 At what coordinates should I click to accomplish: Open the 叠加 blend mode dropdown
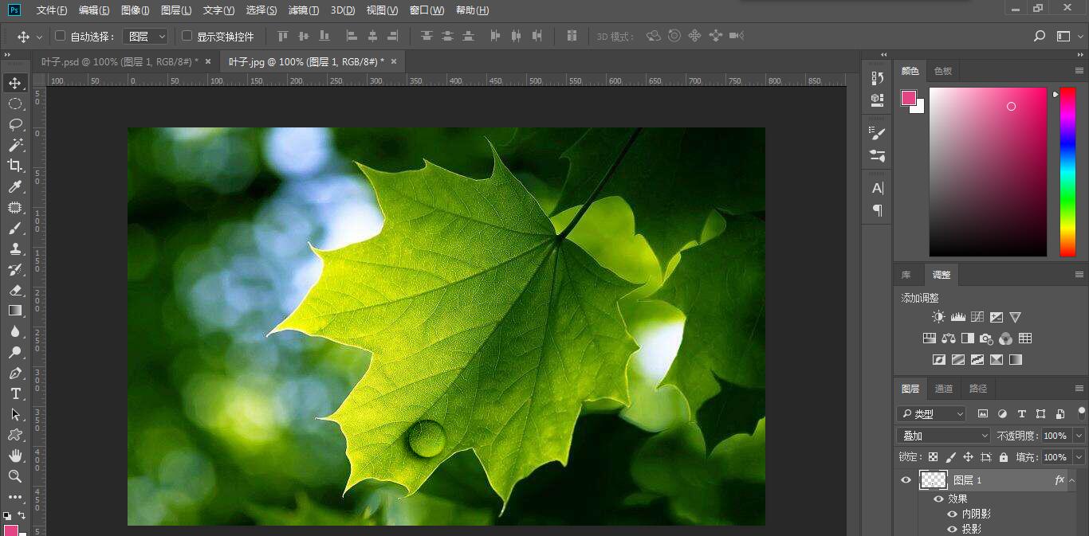click(944, 436)
